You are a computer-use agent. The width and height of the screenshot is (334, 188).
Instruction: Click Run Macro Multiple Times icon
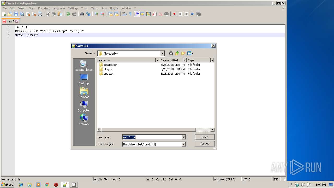click(x=192, y=14)
